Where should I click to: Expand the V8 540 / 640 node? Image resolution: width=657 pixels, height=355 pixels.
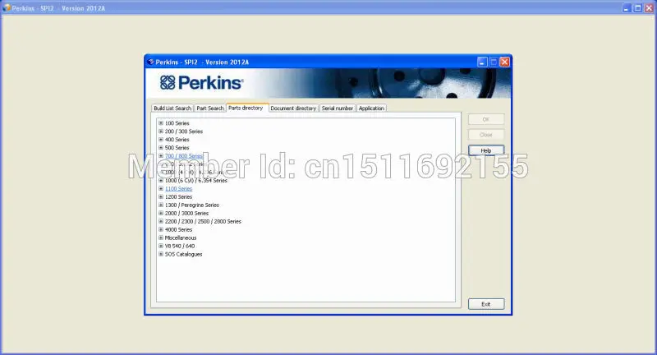pyautogui.click(x=161, y=246)
